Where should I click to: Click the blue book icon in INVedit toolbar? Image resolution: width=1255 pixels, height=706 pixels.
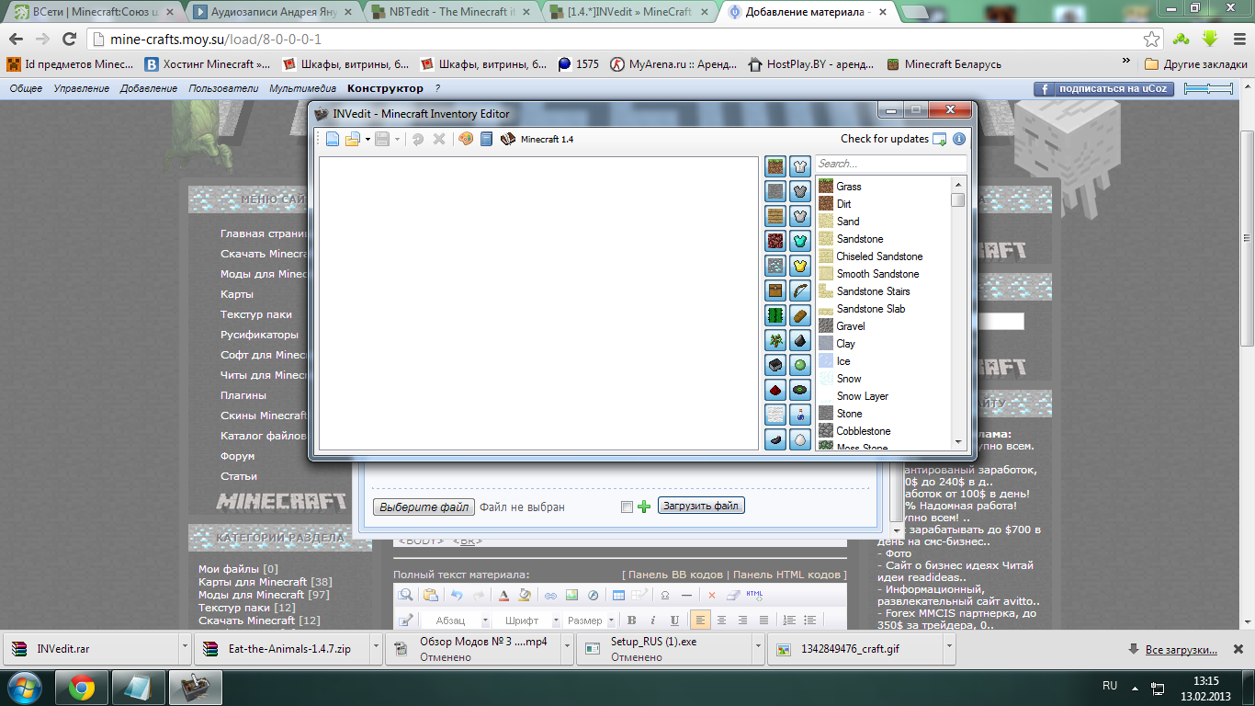click(487, 139)
